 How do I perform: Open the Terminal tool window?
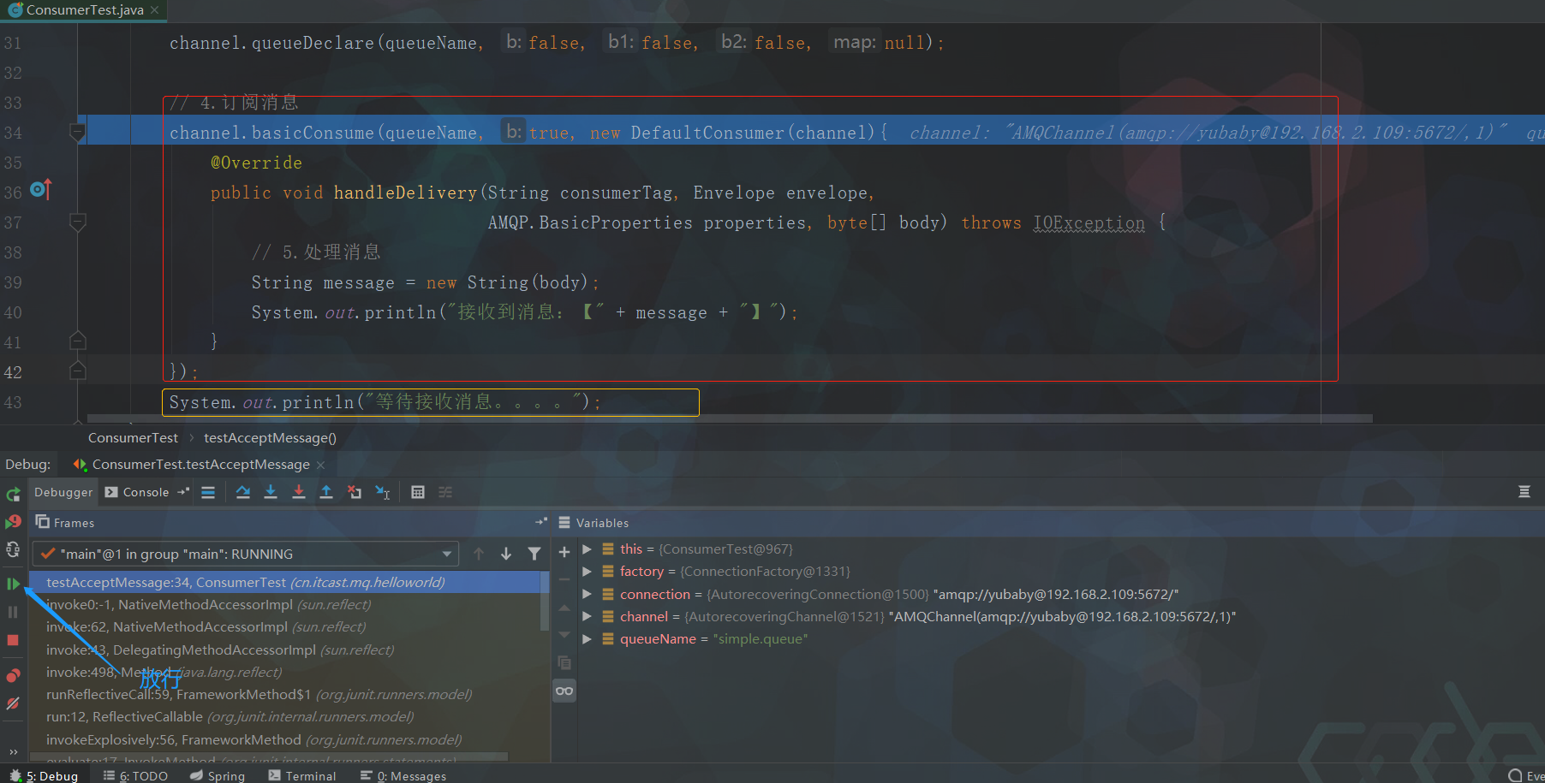coord(302,775)
